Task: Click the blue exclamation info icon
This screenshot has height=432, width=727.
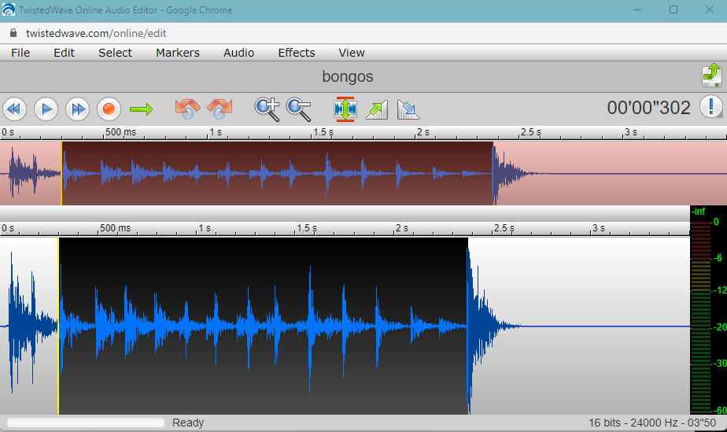Action: click(711, 107)
